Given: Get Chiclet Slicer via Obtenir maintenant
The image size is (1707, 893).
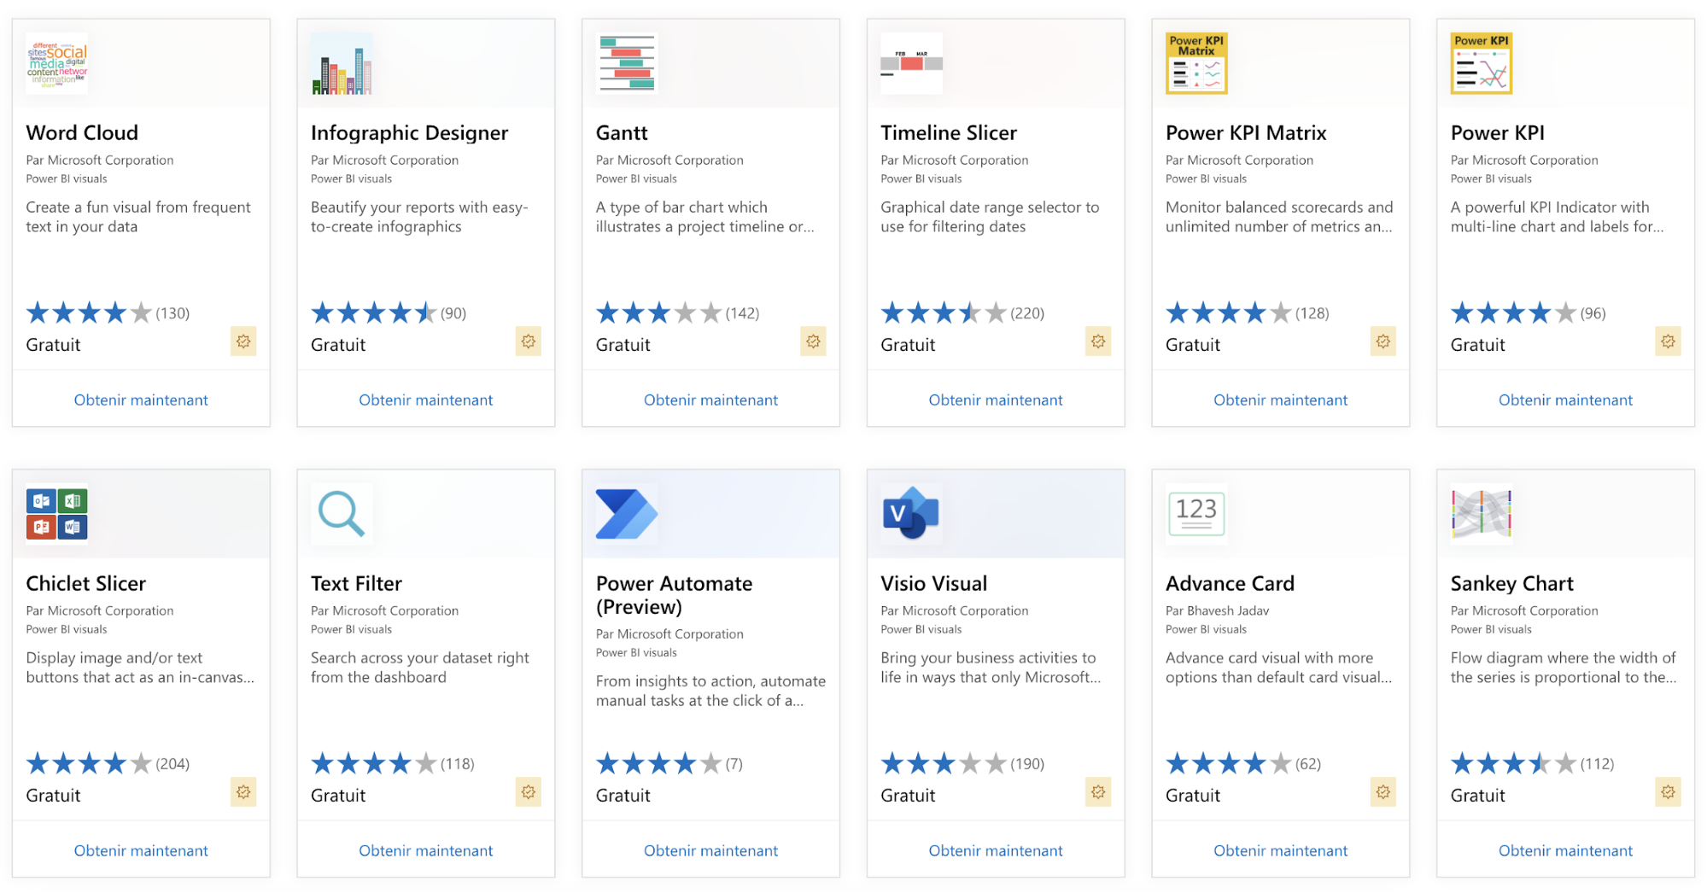Looking at the screenshot, I should [141, 850].
